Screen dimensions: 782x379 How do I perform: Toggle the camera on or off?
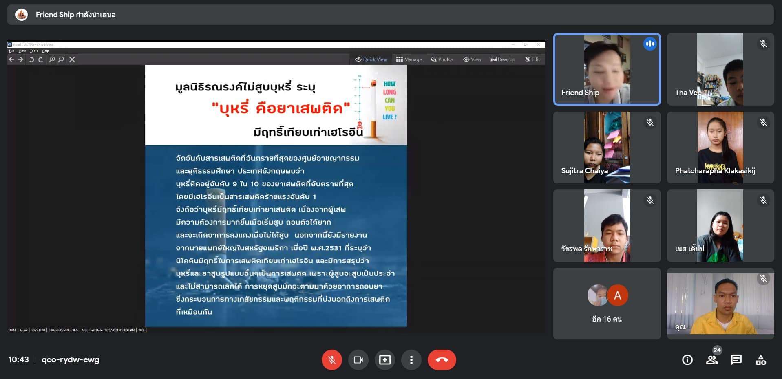358,360
